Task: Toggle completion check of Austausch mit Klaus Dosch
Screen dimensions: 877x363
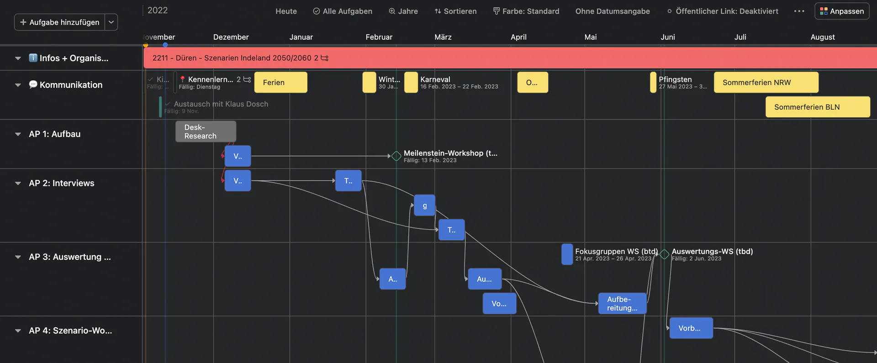Action: (168, 104)
